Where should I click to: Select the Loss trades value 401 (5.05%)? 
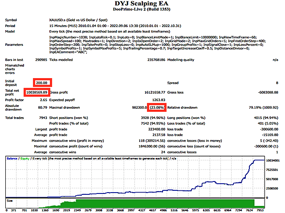[x=268, y=123]
